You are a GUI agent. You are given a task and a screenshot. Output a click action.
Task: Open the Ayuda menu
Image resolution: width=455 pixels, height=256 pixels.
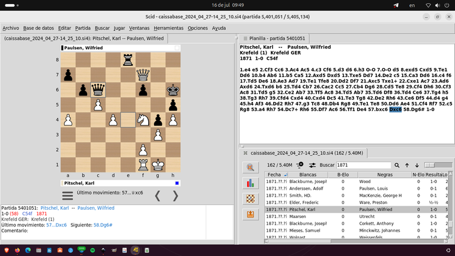(219, 28)
